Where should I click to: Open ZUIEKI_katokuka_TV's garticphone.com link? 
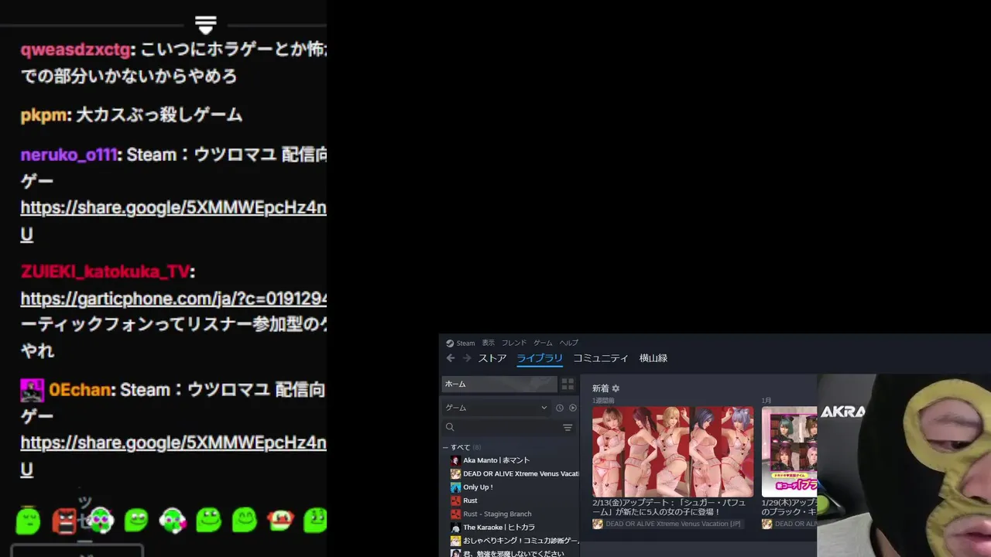(173, 299)
